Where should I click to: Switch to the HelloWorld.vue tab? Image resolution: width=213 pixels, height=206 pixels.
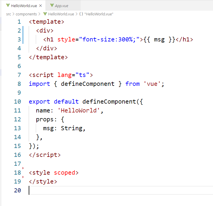coord(24,6)
